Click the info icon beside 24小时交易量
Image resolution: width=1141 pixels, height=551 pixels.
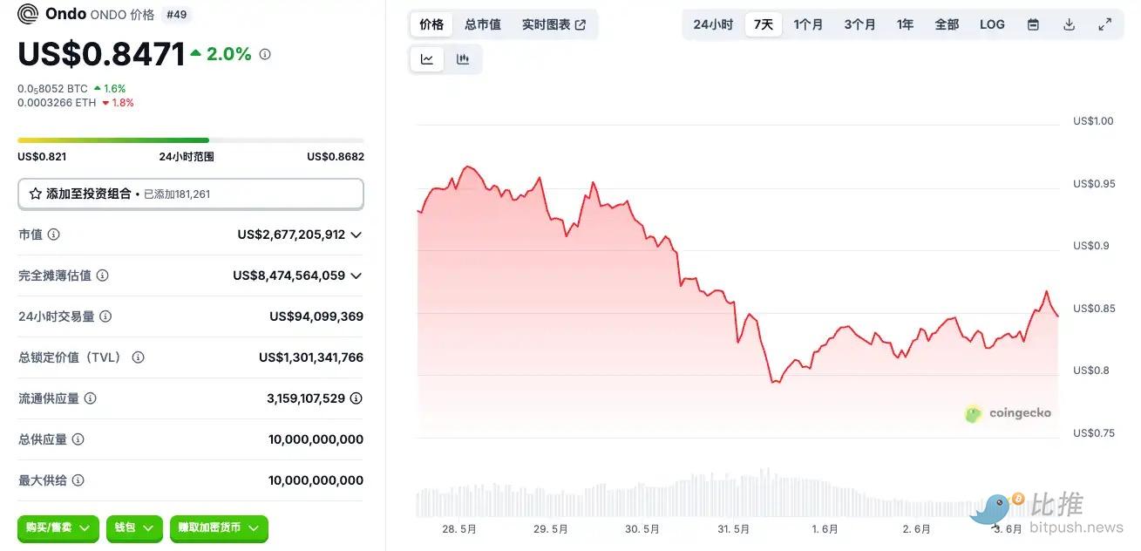click(105, 316)
